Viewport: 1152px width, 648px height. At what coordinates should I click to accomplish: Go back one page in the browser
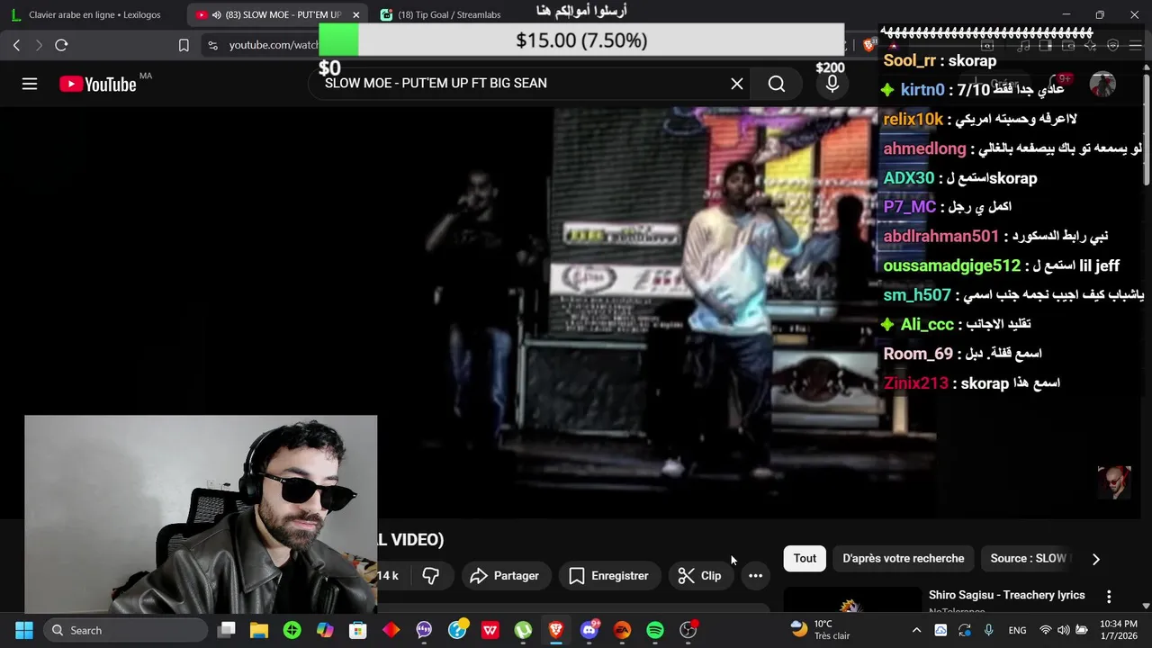click(x=16, y=45)
